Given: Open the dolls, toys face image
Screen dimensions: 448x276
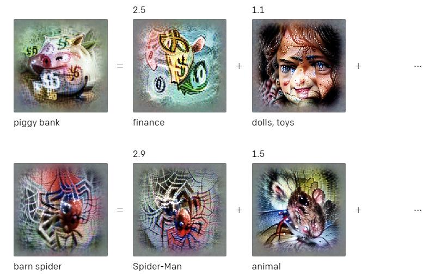Looking at the screenshot, I should pos(298,66).
